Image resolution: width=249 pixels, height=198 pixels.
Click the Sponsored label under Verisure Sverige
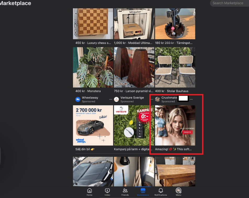coord(127,101)
